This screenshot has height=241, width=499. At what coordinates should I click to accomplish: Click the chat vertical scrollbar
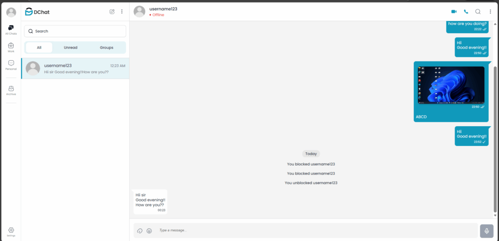tap(495, 139)
